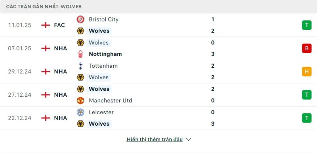Click the red B result badge

pyautogui.click(x=307, y=48)
